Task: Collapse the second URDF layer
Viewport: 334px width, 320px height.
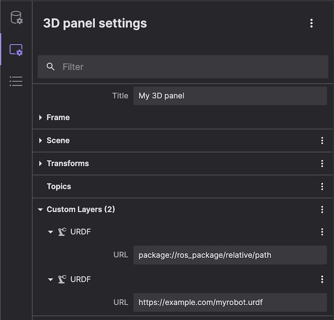Action: [51, 280]
